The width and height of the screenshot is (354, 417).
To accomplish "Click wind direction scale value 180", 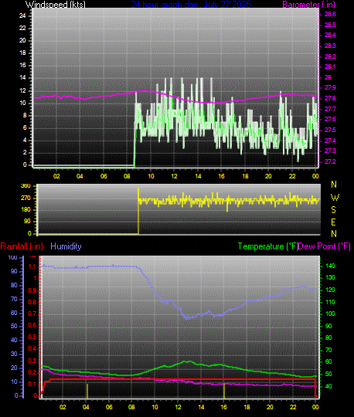I will coord(26,210).
